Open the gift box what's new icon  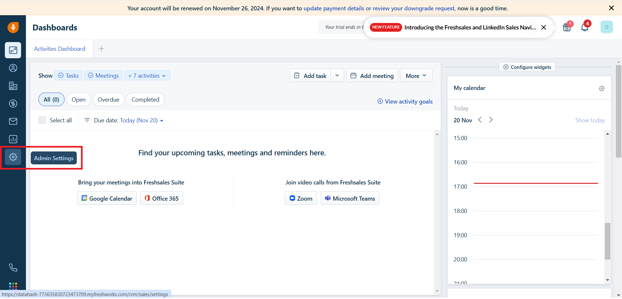pyautogui.click(x=567, y=27)
